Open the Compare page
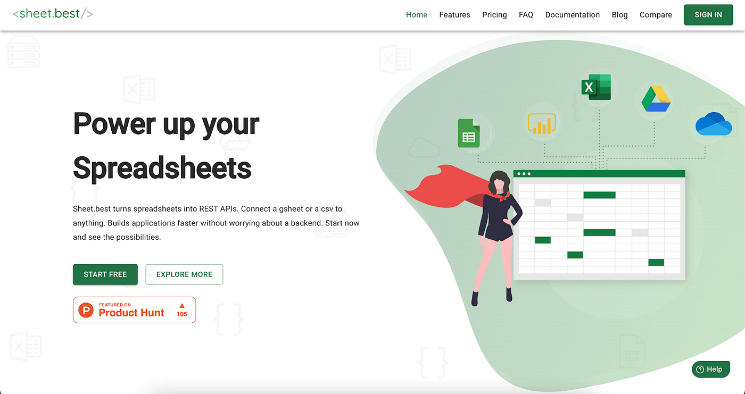 (656, 14)
